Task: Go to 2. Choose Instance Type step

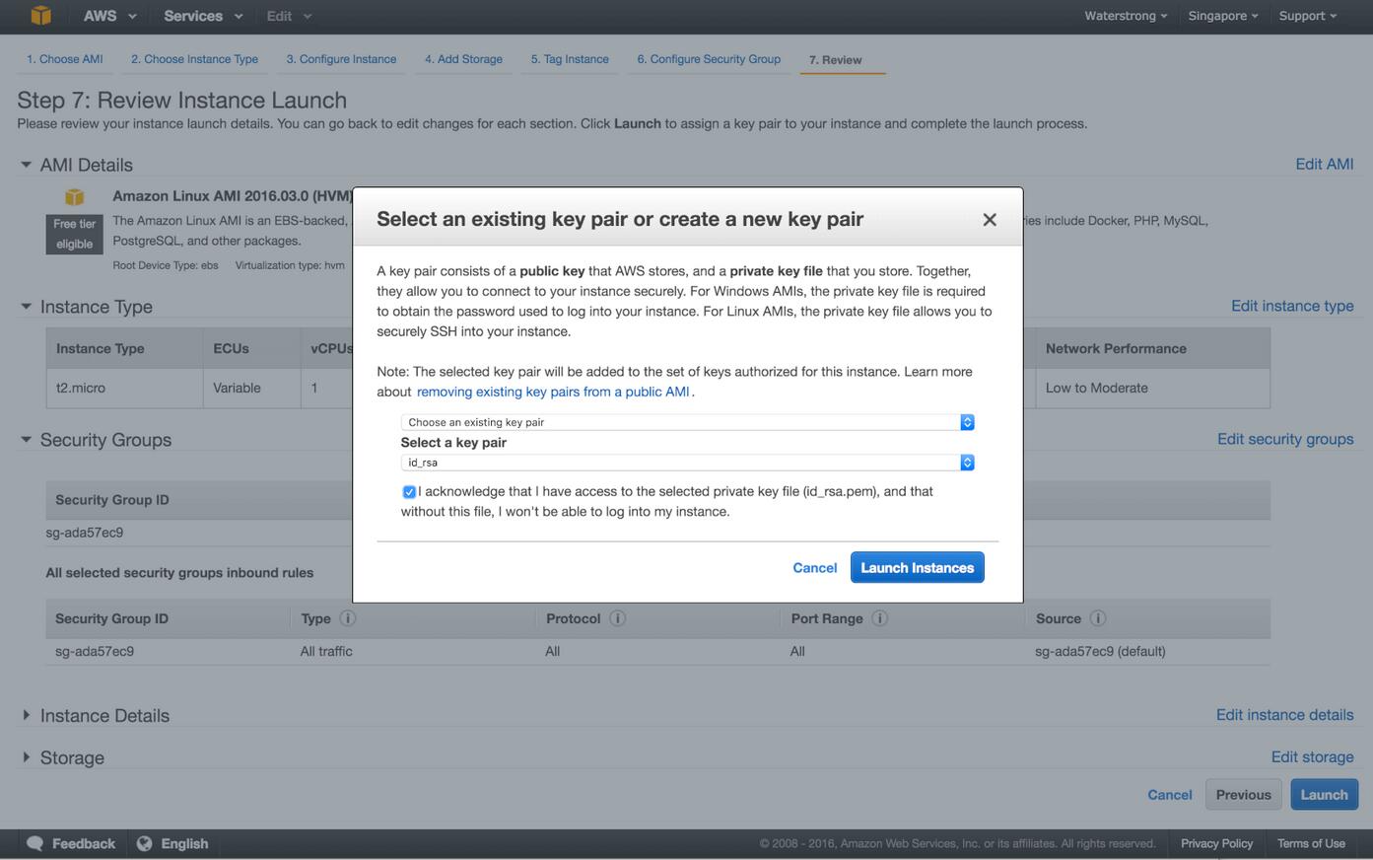Action: 194,59
